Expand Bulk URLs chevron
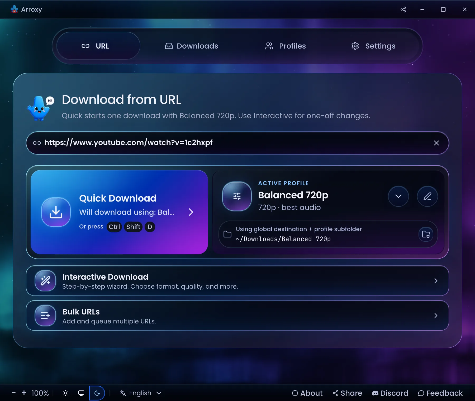Image resolution: width=475 pixels, height=401 pixels. click(436, 316)
